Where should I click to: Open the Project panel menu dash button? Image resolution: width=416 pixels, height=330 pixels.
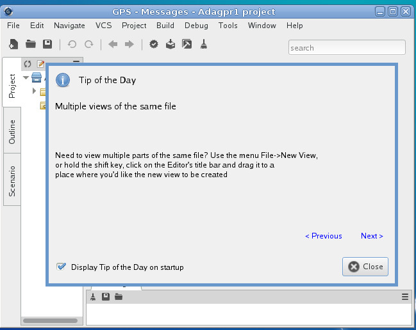click(x=76, y=61)
